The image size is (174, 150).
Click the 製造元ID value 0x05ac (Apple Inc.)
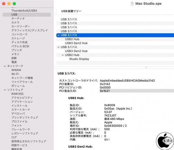118,109
